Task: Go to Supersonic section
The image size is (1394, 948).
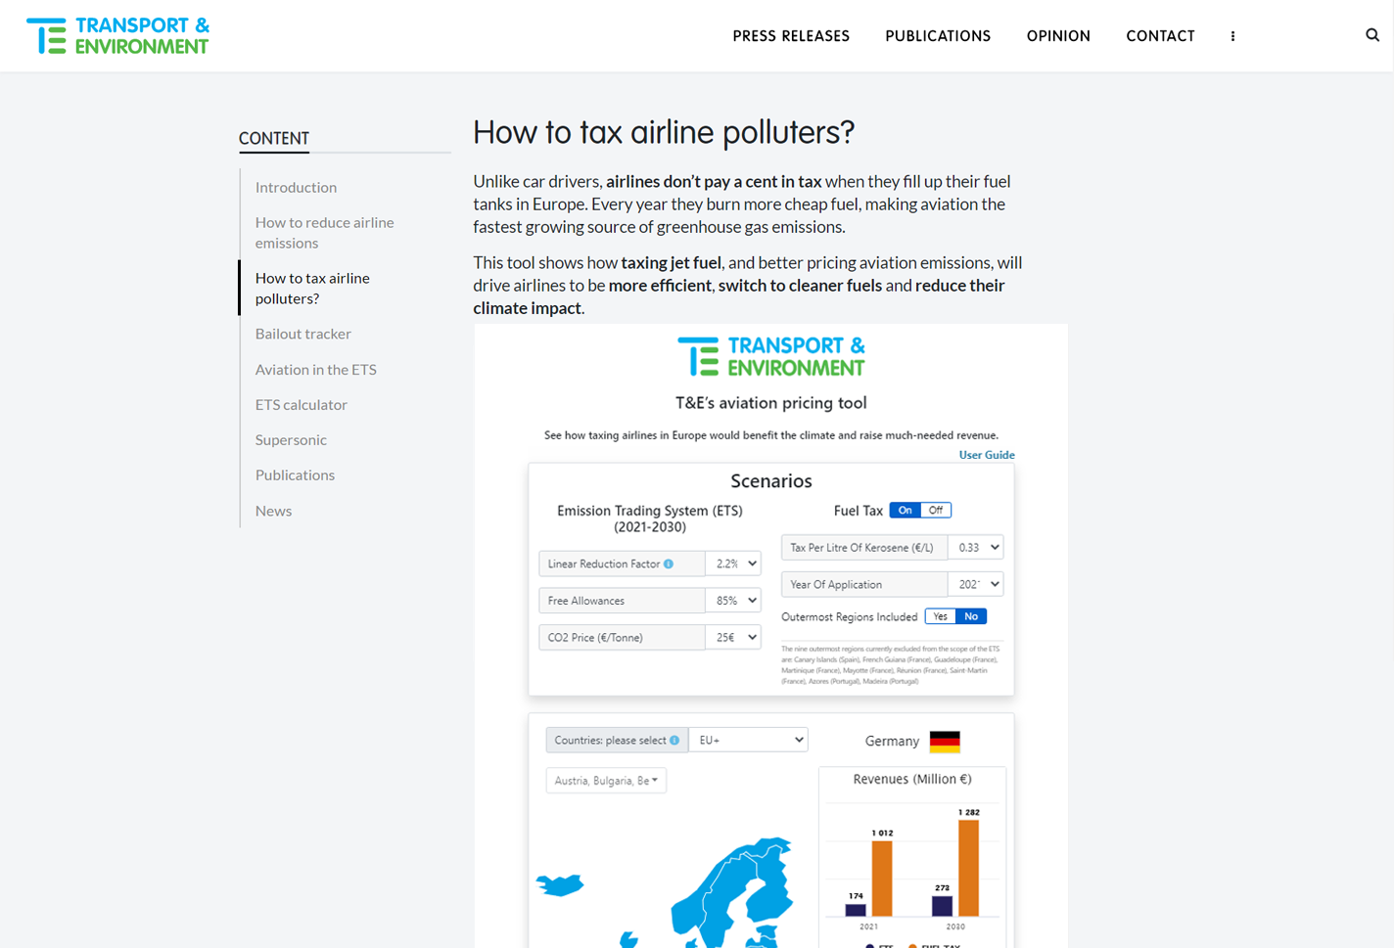Action: (291, 439)
